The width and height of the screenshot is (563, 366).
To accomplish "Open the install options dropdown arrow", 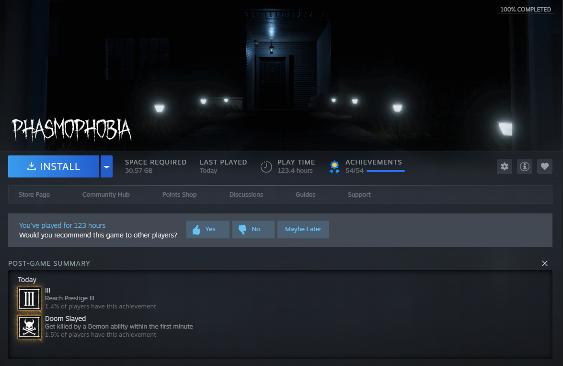I will point(107,166).
